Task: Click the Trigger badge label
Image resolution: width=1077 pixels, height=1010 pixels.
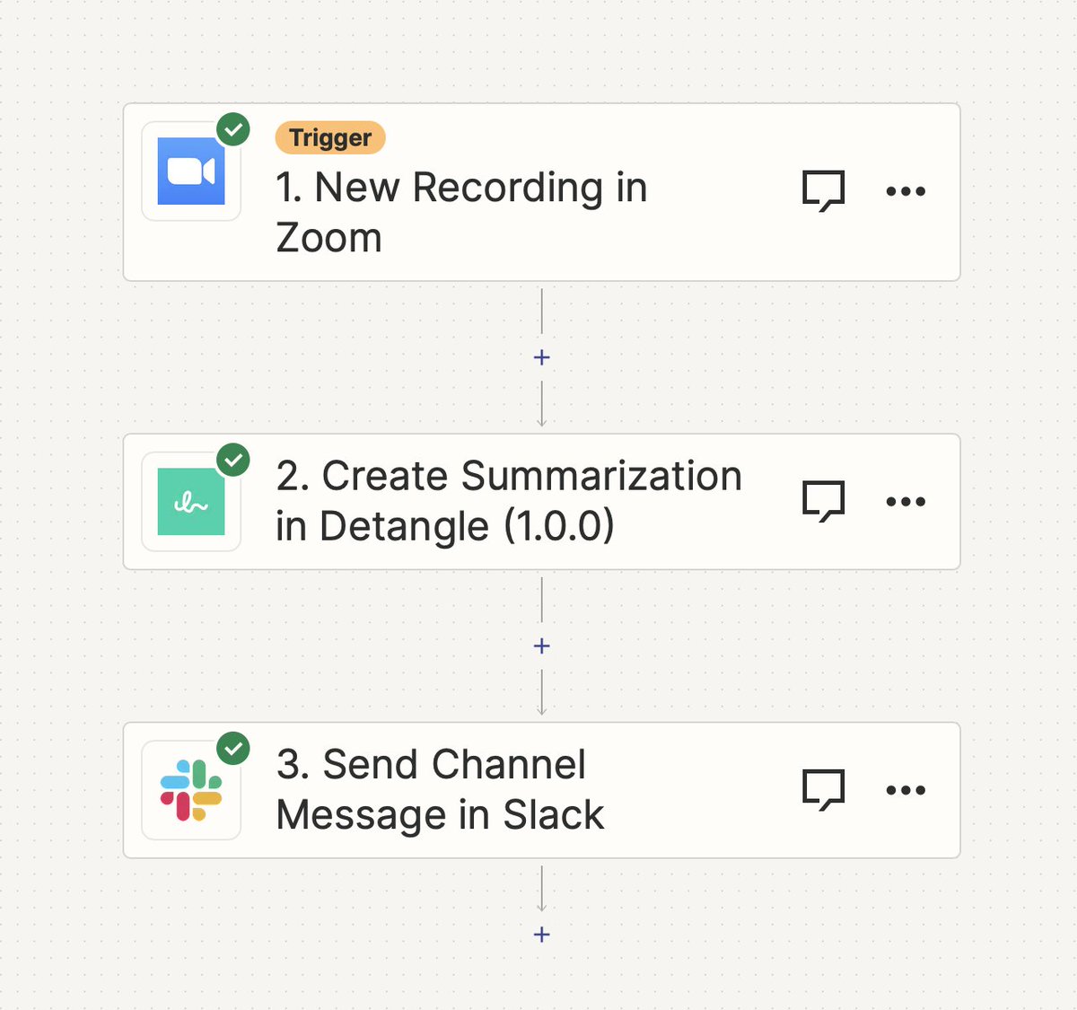Action: click(x=330, y=137)
